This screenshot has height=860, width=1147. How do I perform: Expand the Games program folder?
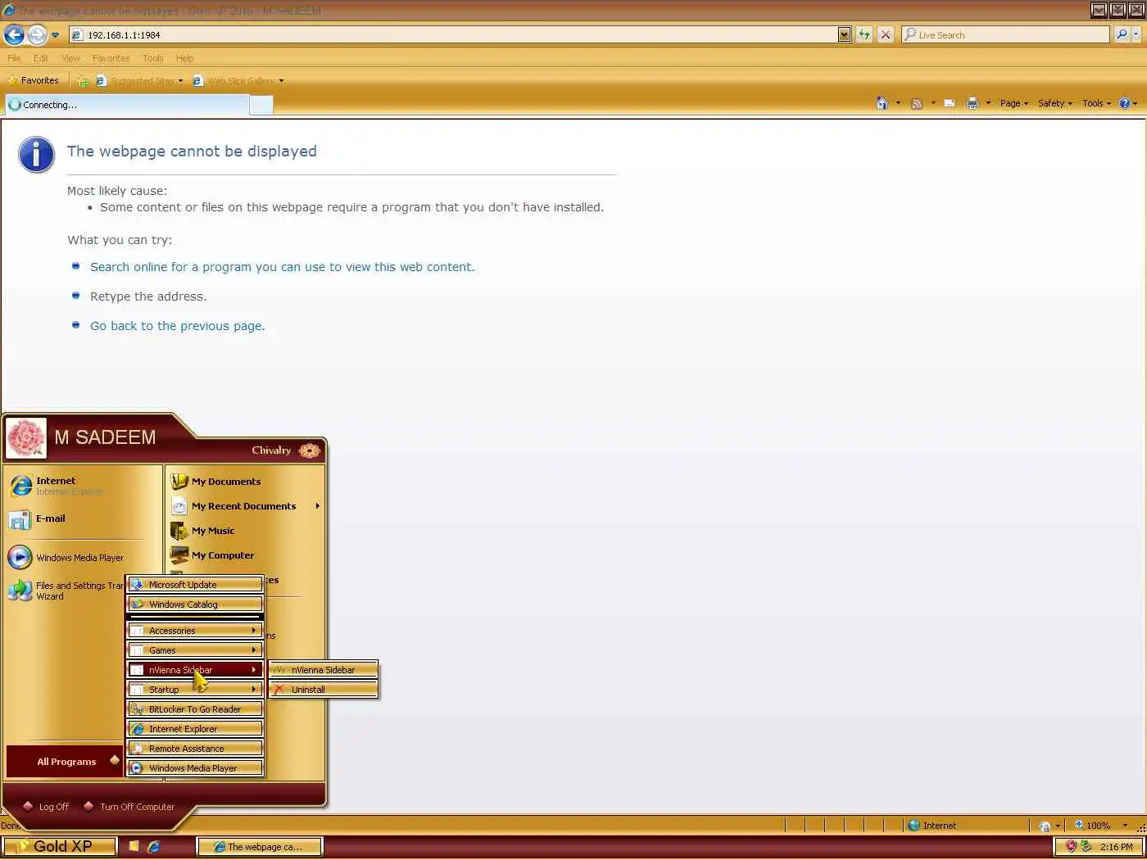coord(195,650)
